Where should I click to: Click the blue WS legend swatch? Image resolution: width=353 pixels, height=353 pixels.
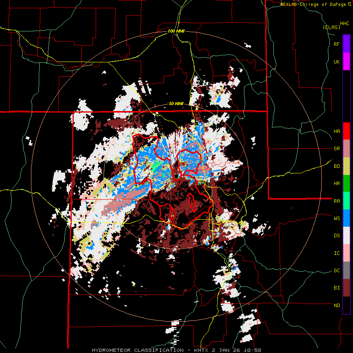click(346, 218)
